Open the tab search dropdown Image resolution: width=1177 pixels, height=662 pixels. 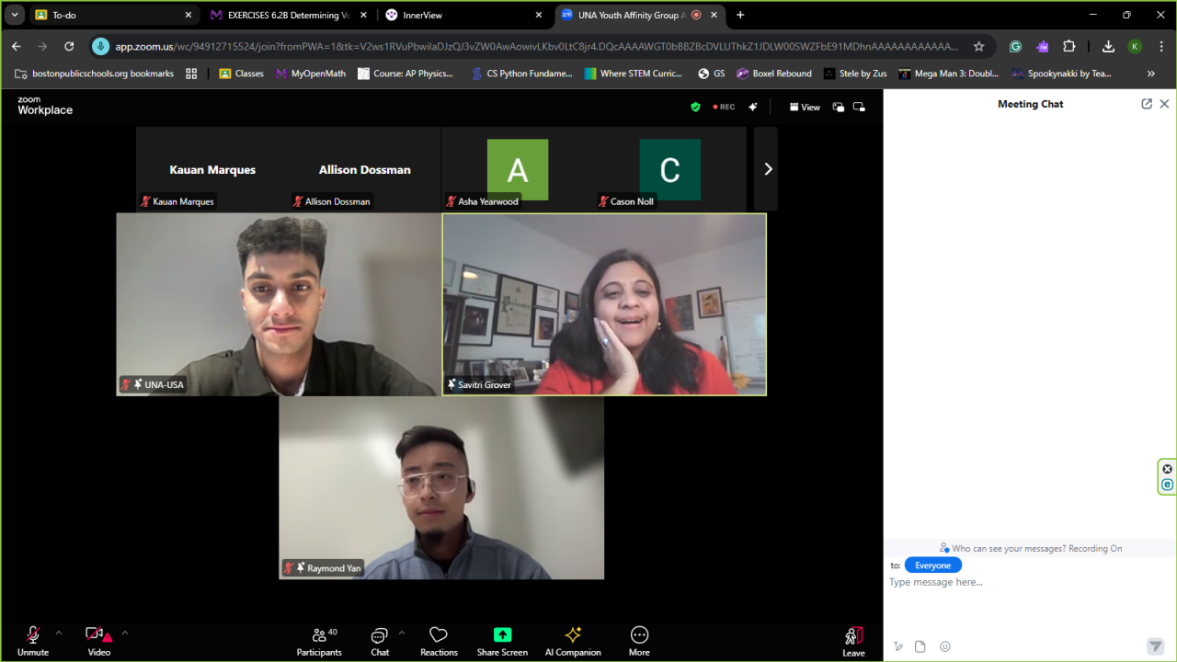click(x=15, y=15)
